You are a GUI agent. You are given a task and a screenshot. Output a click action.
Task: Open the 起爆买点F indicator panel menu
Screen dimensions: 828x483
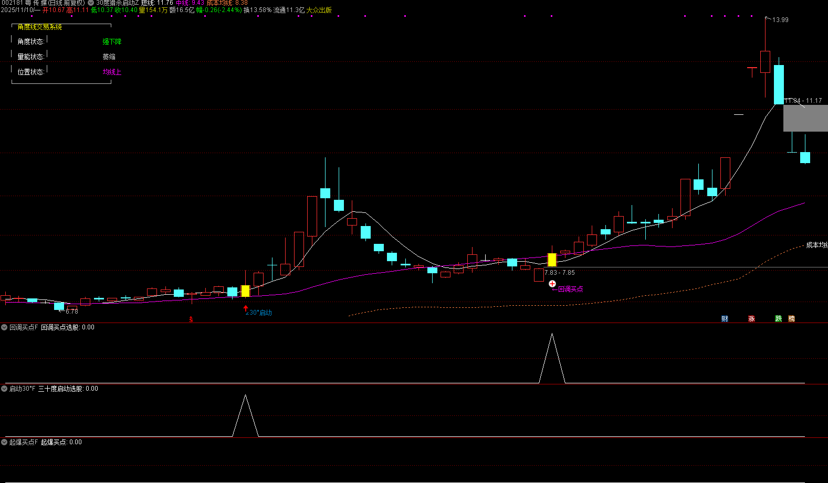pyautogui.click(x=4, y=442)
